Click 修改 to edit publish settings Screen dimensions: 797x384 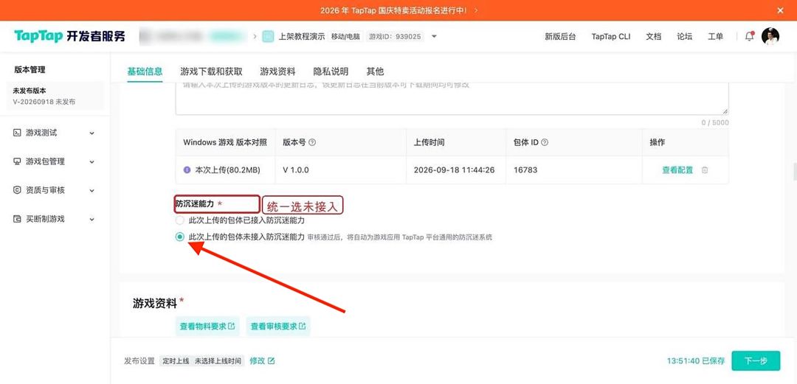[x=262, y=360]
